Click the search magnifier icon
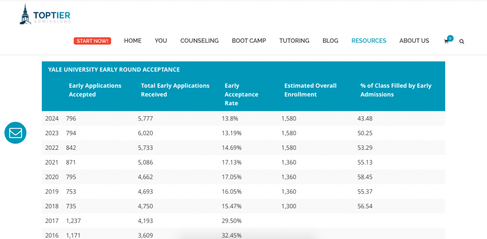The image size is (487, 239). pos(461,41)
